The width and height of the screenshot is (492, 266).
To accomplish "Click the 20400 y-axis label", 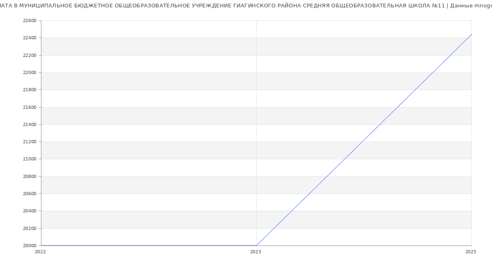I will point(30,211).
